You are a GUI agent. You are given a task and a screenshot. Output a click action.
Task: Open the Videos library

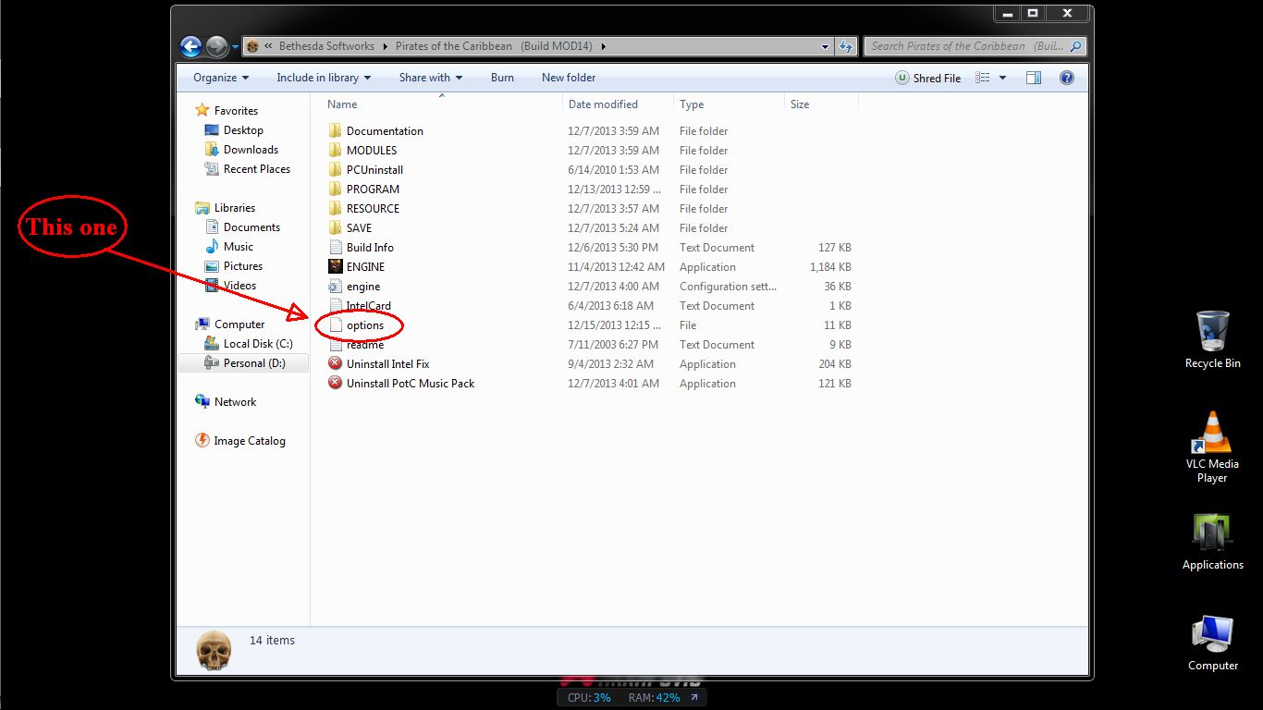click(239, 286)
